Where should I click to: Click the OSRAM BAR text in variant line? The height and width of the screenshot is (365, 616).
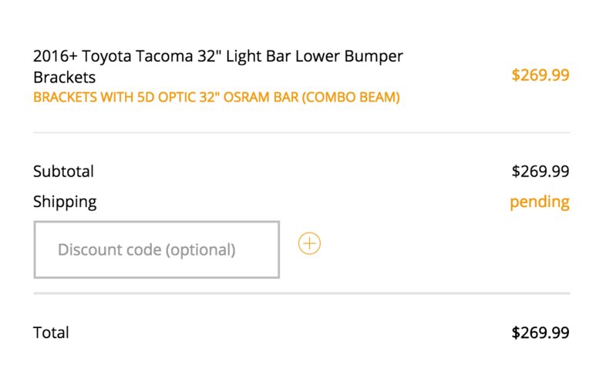tap(261, 97)
